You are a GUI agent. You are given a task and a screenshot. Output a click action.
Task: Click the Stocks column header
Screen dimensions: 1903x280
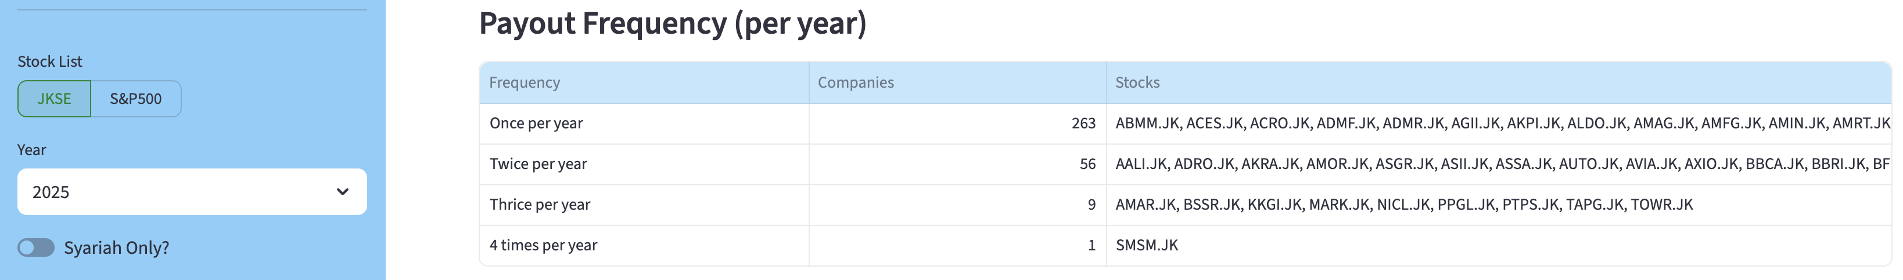coord(1137,82)
